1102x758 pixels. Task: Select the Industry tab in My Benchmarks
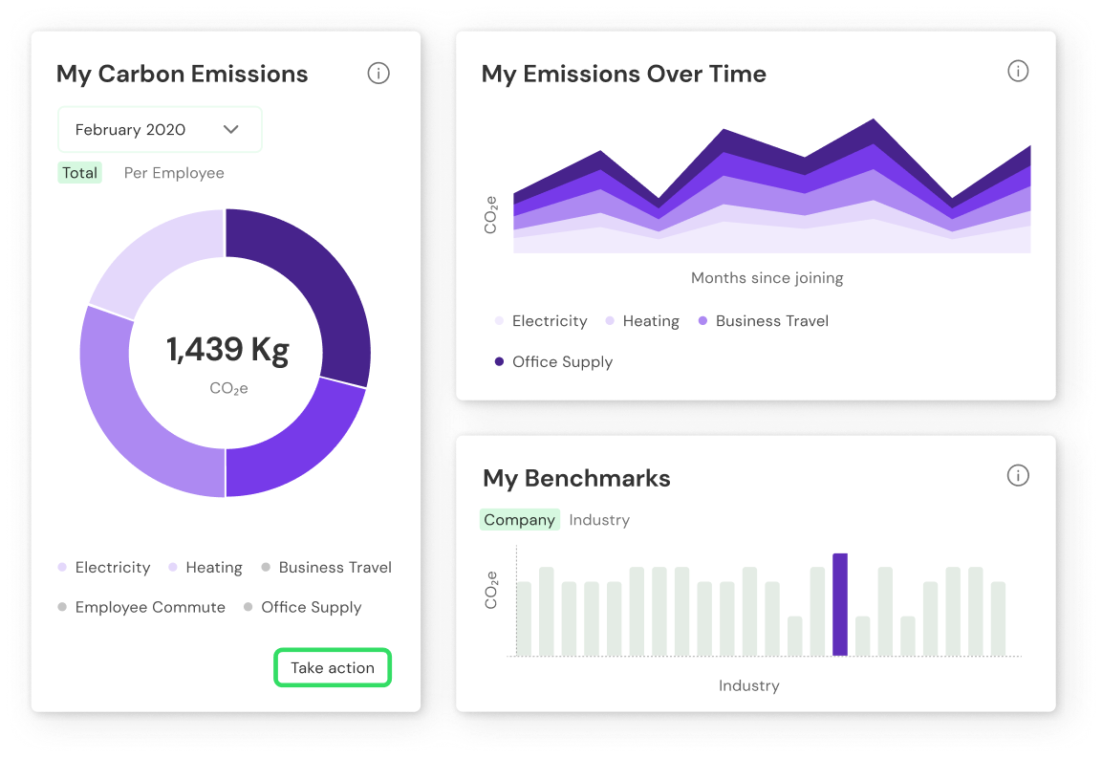(599, 519)
